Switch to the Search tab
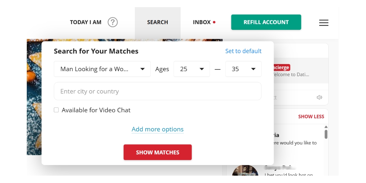This screenshot has width=366, height=183. pyautogui.click(x=158, y=22)
